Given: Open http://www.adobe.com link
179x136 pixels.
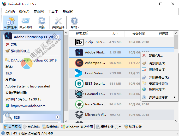Looking at the screenshot, I should tap(28, 106).
